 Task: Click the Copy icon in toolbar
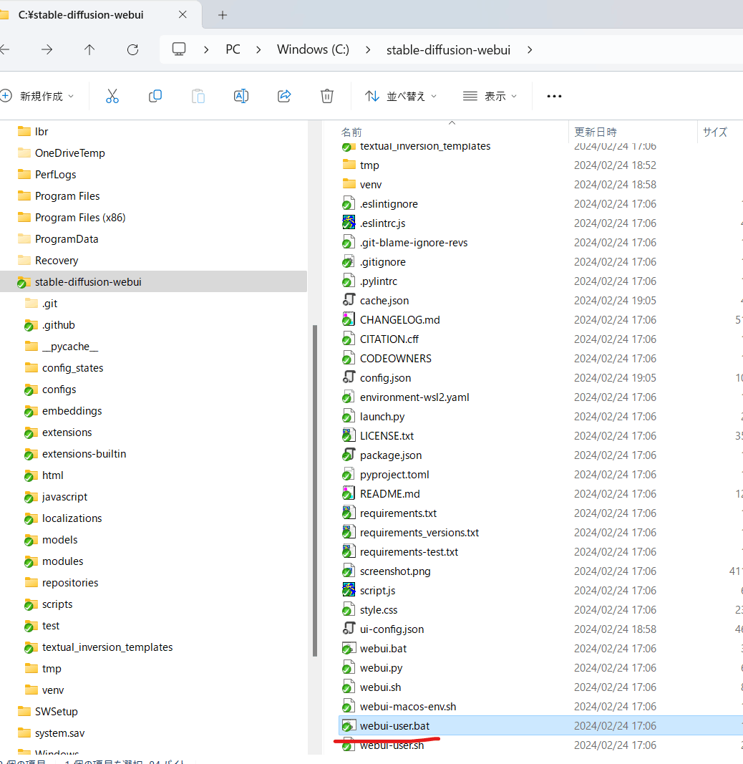point(155,96)
